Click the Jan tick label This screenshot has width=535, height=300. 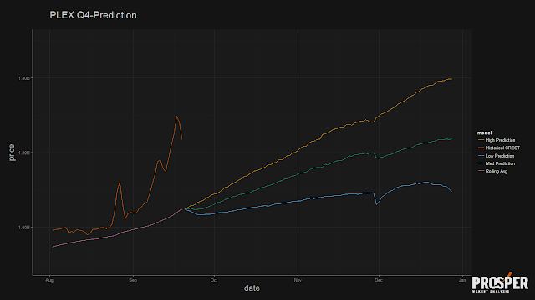[x=462, y=280]
